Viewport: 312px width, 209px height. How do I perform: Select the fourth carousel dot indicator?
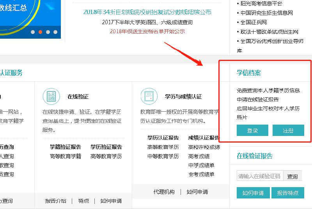(x=55, y=32)
